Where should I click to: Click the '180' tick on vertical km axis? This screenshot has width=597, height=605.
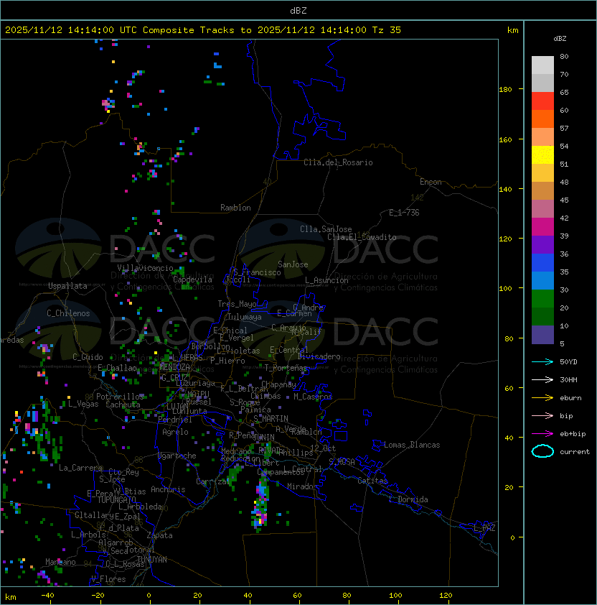tap(505, 89)
